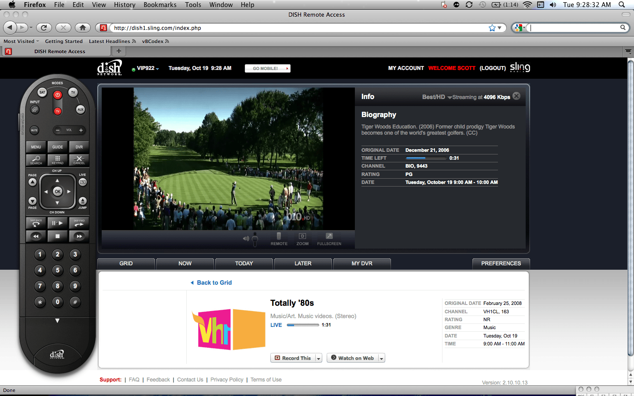Adjust the video player volume slider
634x396 pixels.
pos(254,238)
